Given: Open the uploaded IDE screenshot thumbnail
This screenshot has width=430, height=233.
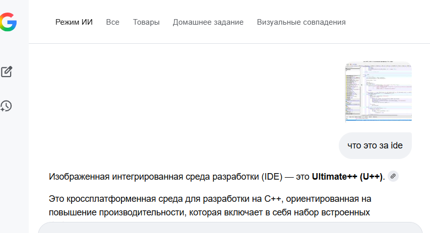Looking at the screenshot, I should [378, 92].
